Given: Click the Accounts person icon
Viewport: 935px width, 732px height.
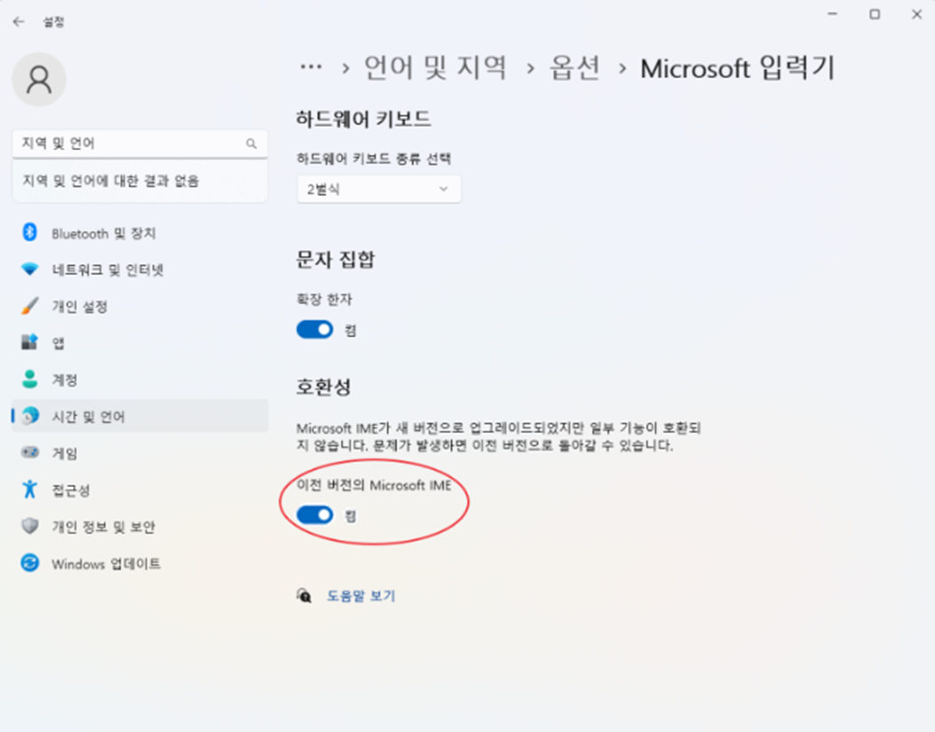Looking at the screenshot, I should pos(29,380).
